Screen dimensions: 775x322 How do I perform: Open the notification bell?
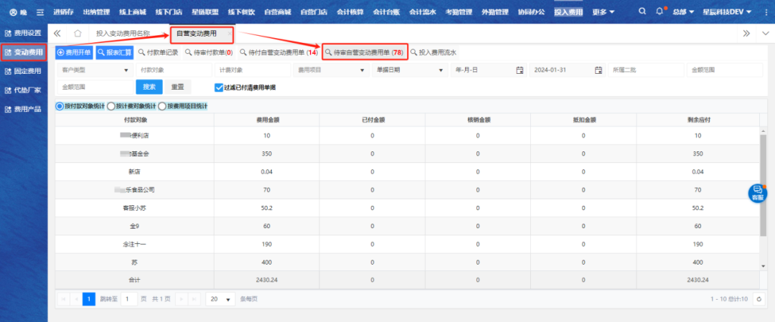659,12
